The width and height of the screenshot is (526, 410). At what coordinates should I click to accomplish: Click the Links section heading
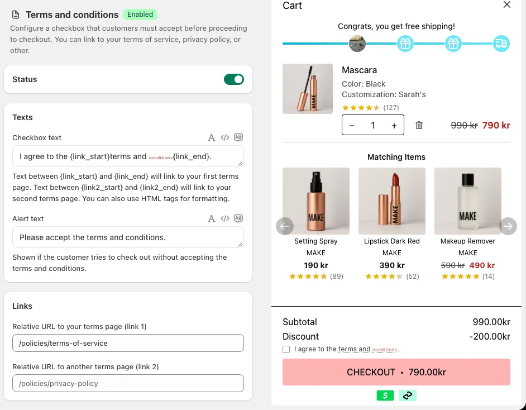coord(22,306)
